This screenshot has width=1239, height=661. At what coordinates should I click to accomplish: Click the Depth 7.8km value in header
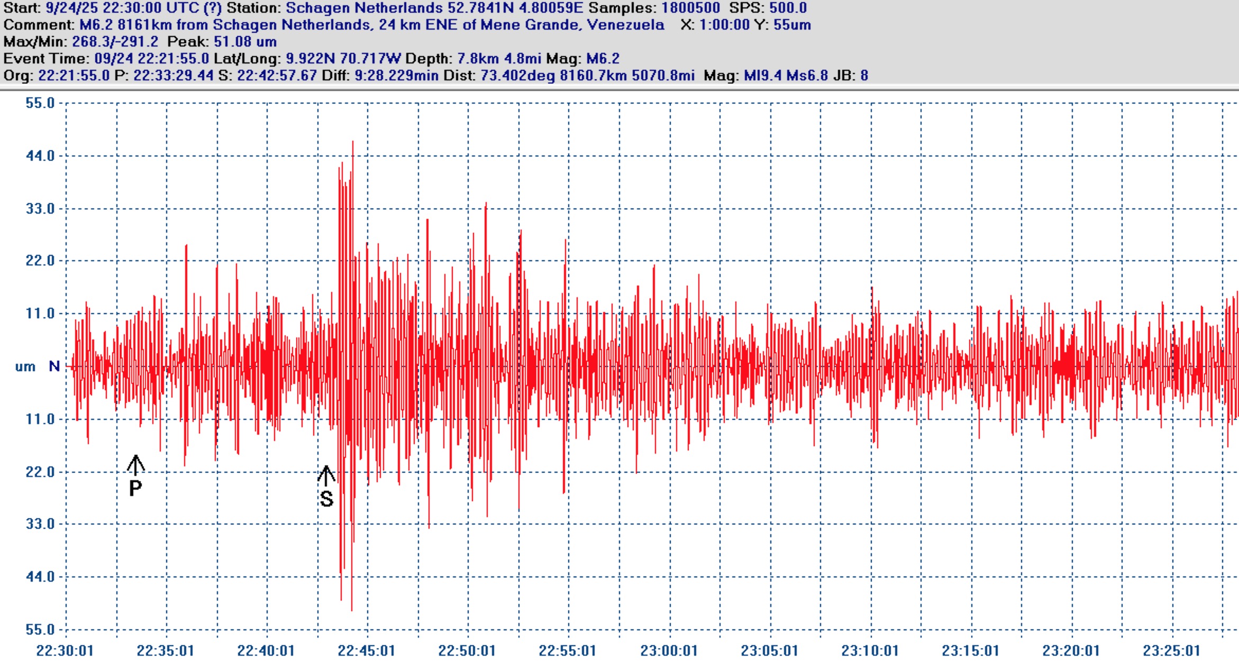coord(477,59)
